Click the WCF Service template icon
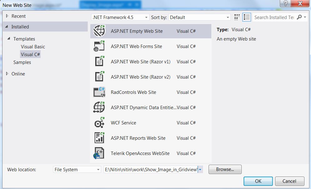Screen dimensions: 311x189 (99, 123)
